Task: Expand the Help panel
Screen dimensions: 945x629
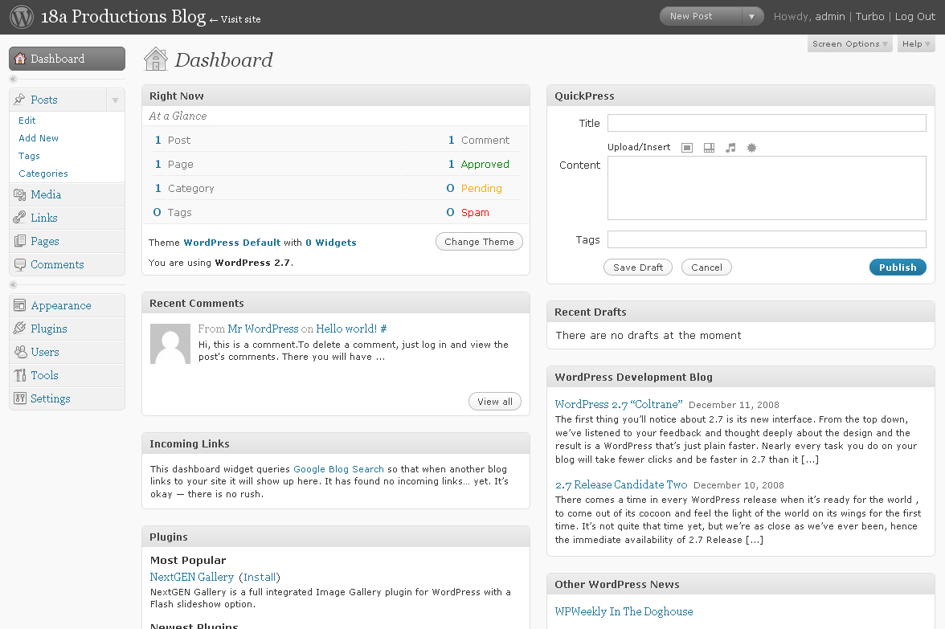Action: (916, 44)
